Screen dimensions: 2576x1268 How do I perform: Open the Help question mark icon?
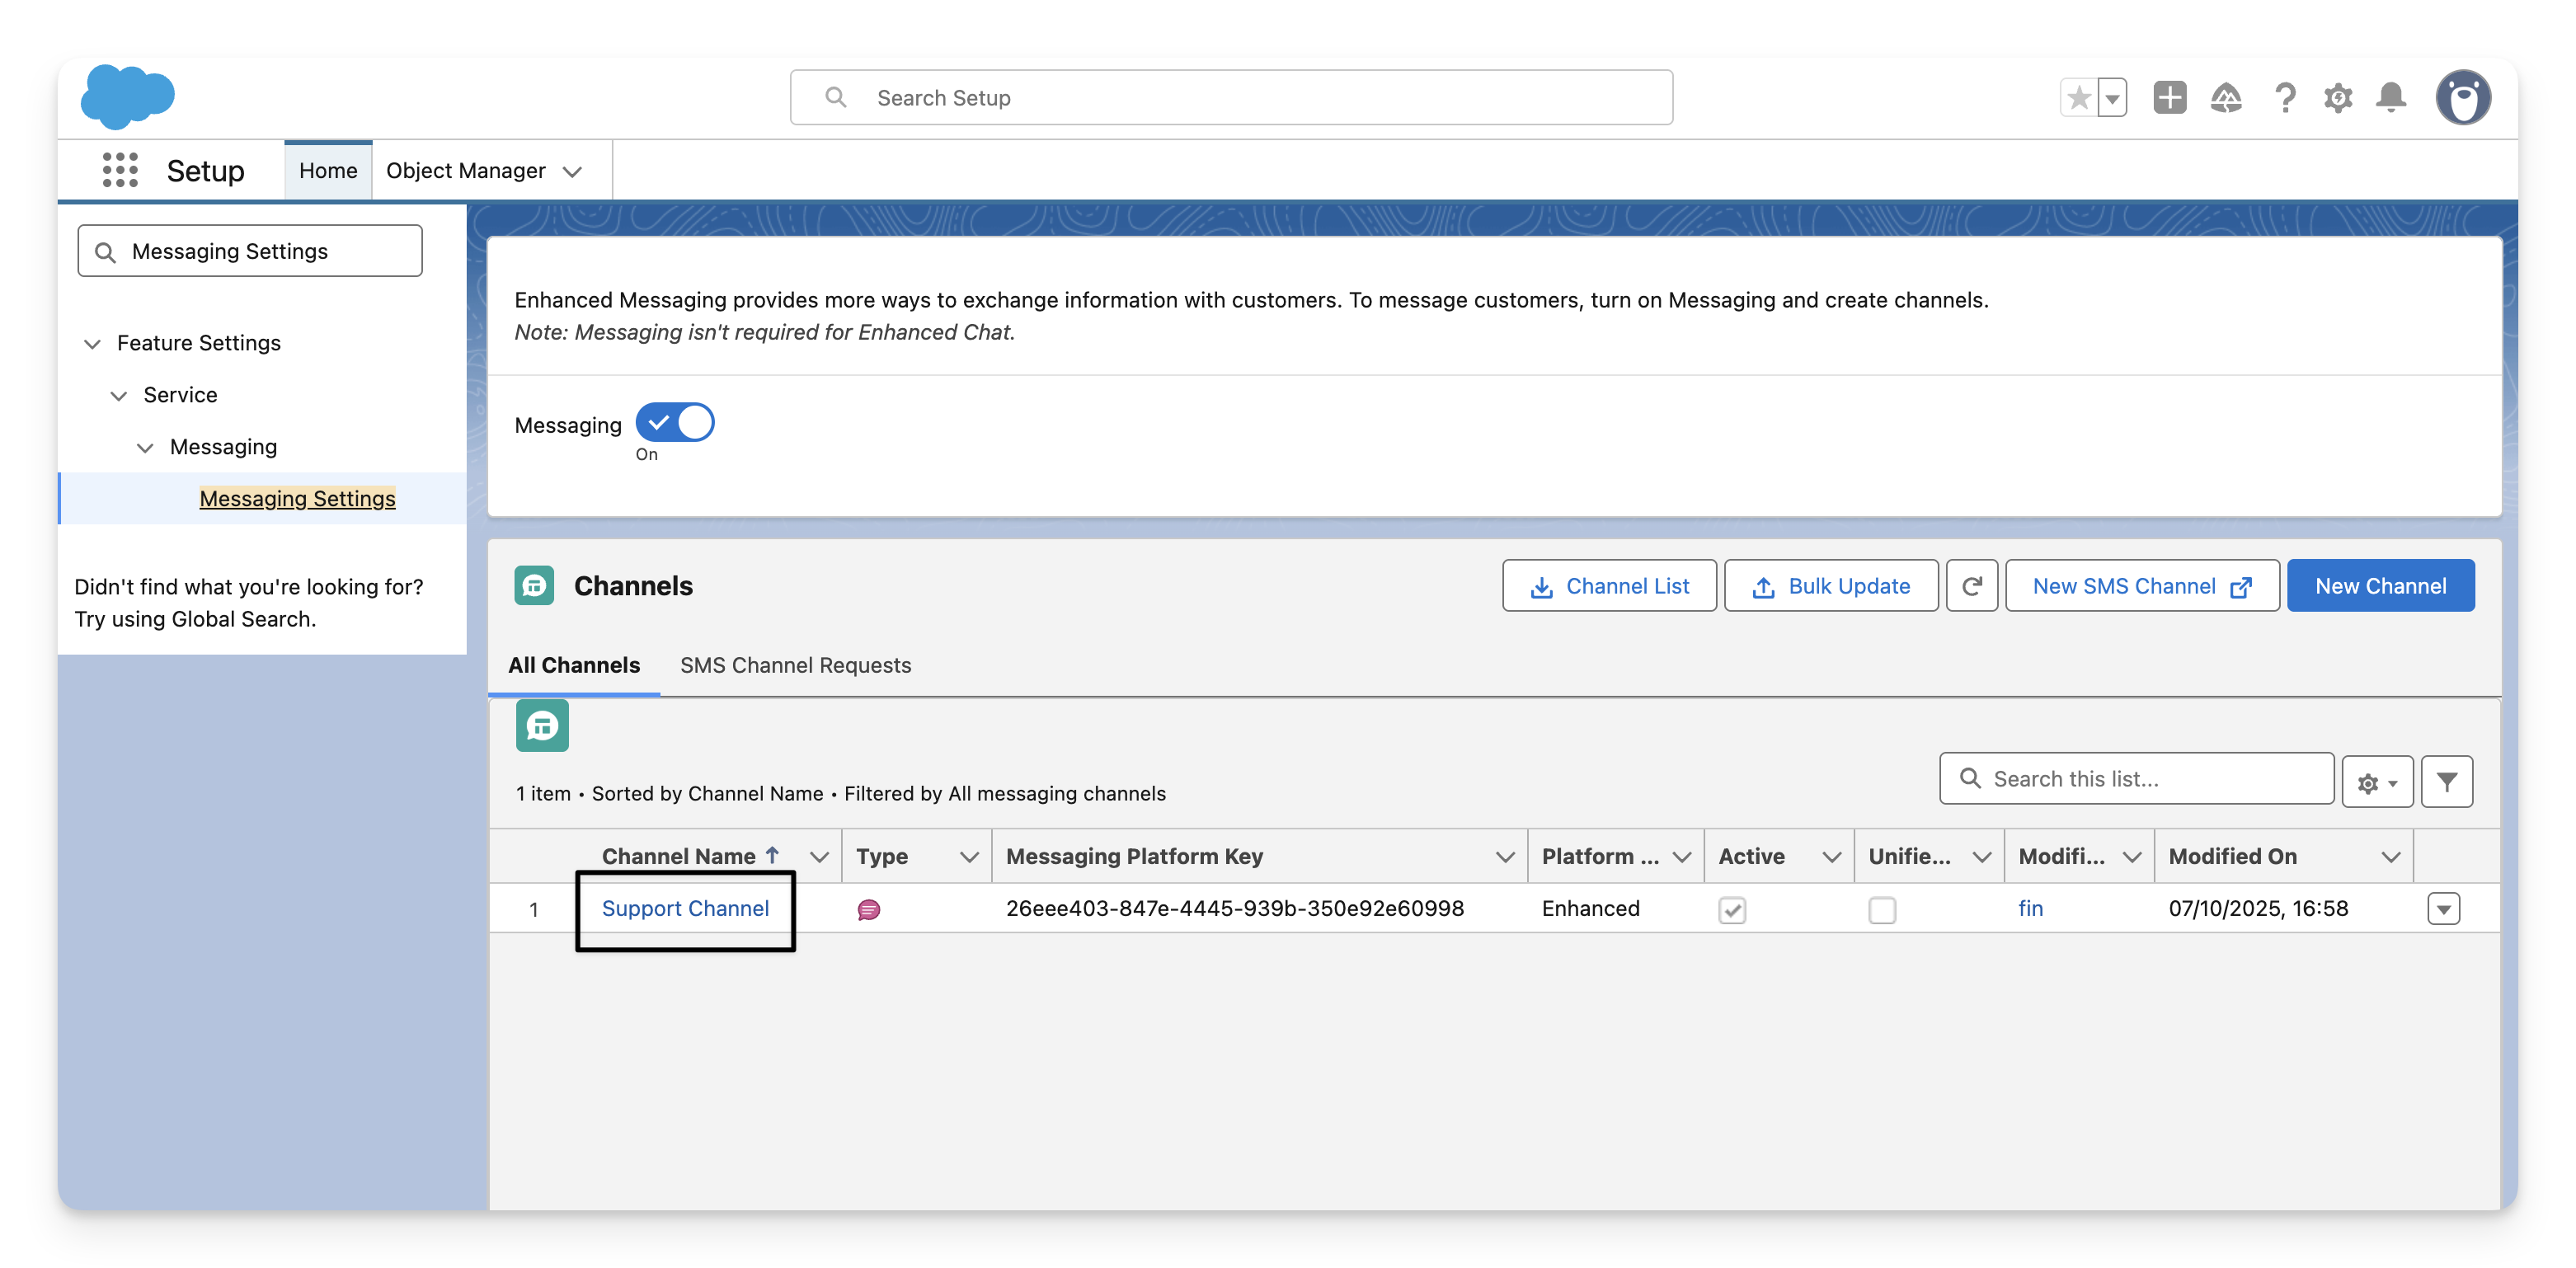tap(2284, 98)
